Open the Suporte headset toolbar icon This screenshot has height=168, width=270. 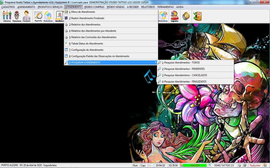[174, 16]
